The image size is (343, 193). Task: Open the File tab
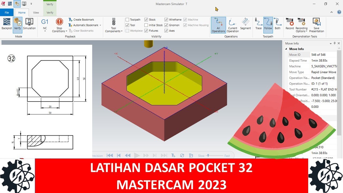[7, 13]
